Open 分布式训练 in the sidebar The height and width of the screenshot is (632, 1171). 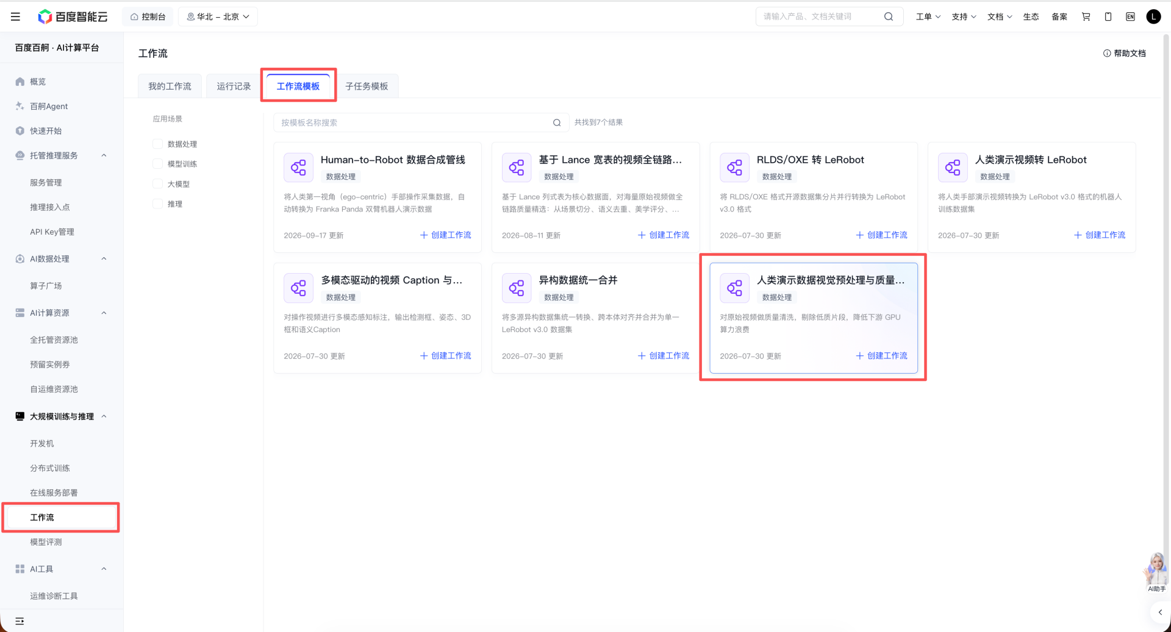50,468
